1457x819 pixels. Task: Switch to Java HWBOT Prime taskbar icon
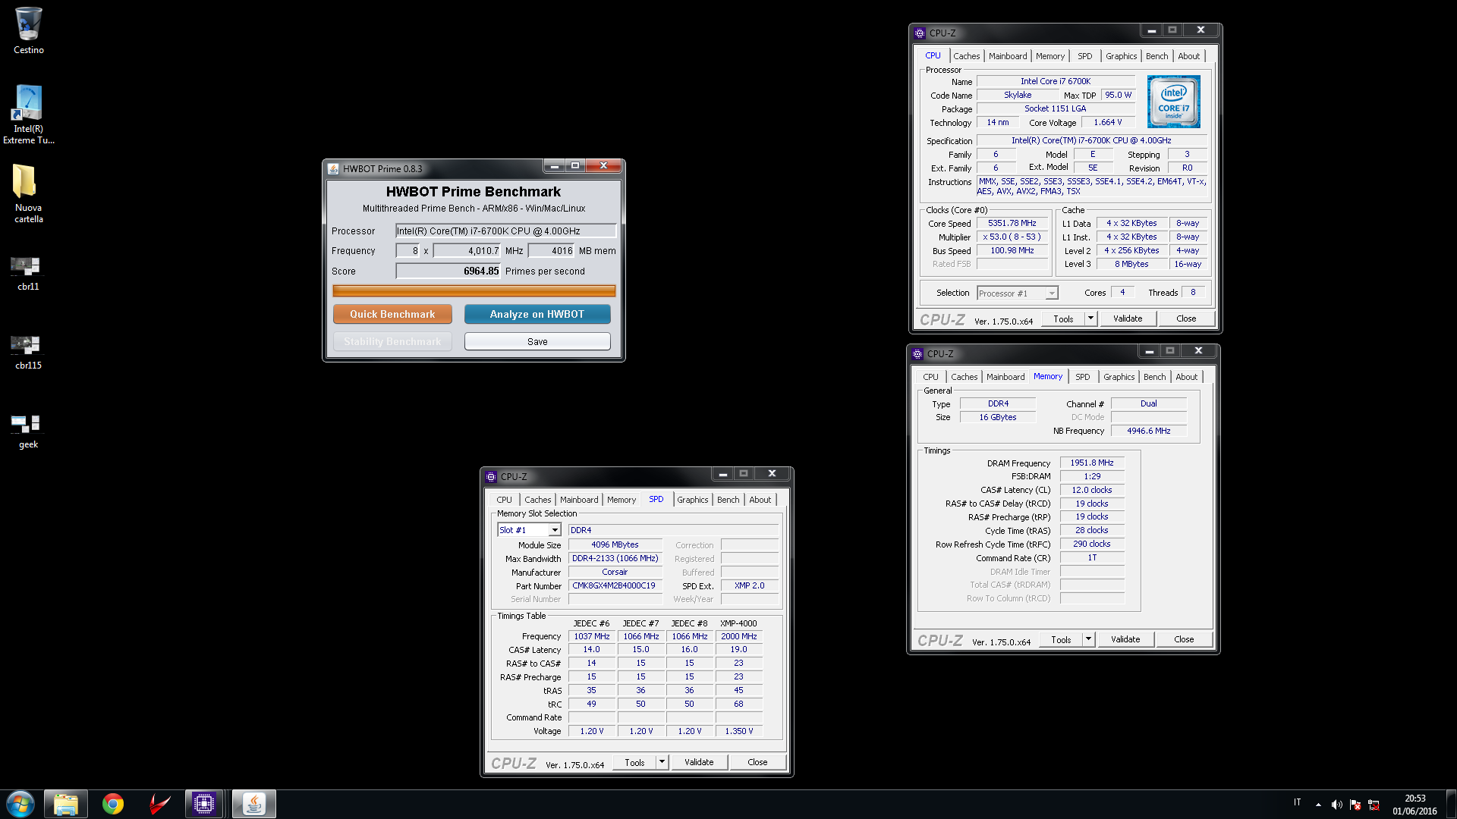(253, 804)
